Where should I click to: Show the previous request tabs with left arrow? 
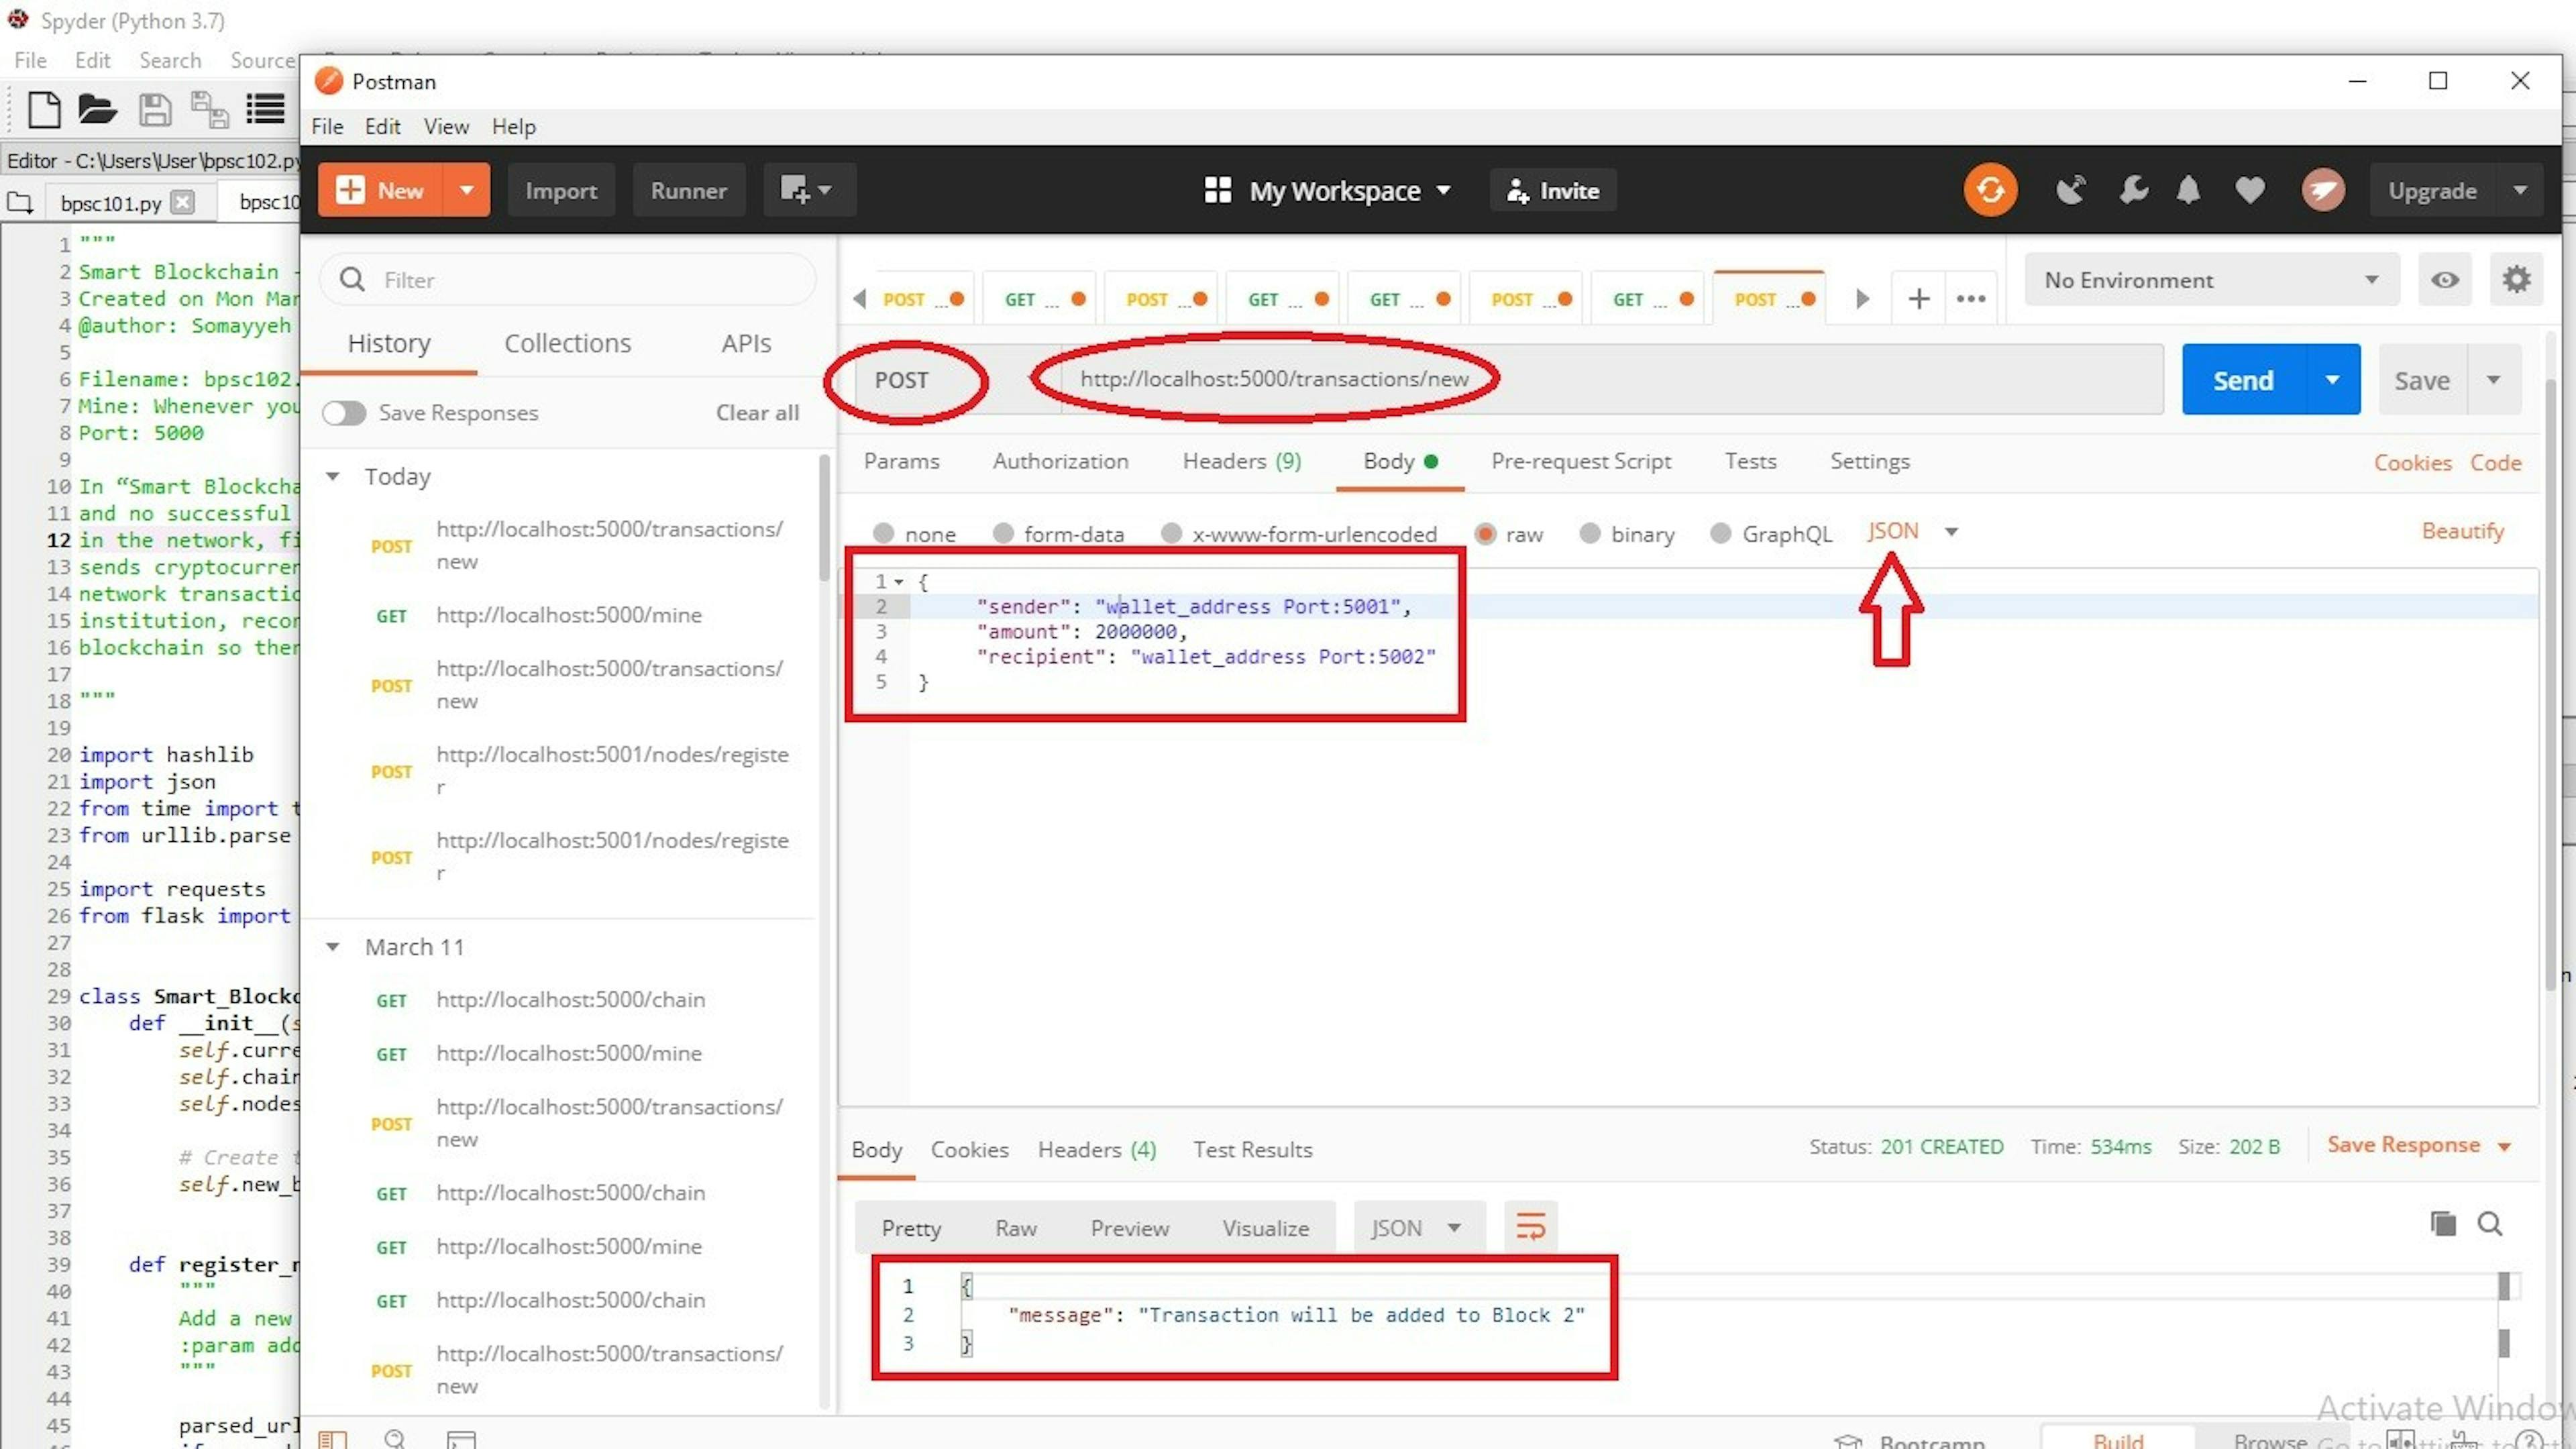[x=859, y=298]
